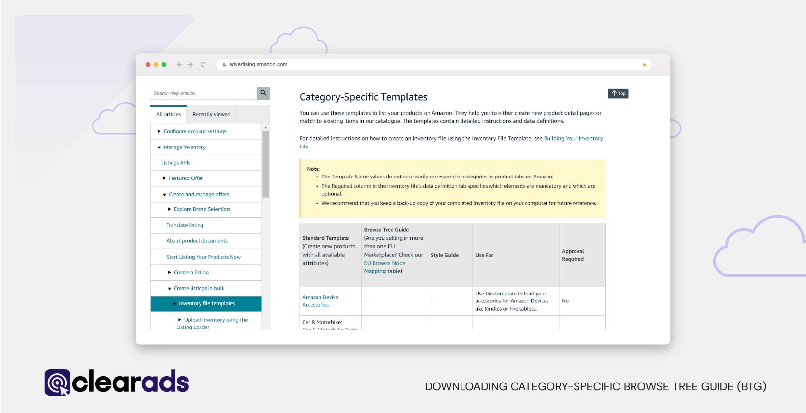The image size is (806, 413).
Task: Open the Translate listing article
Action: pos(185,225)
